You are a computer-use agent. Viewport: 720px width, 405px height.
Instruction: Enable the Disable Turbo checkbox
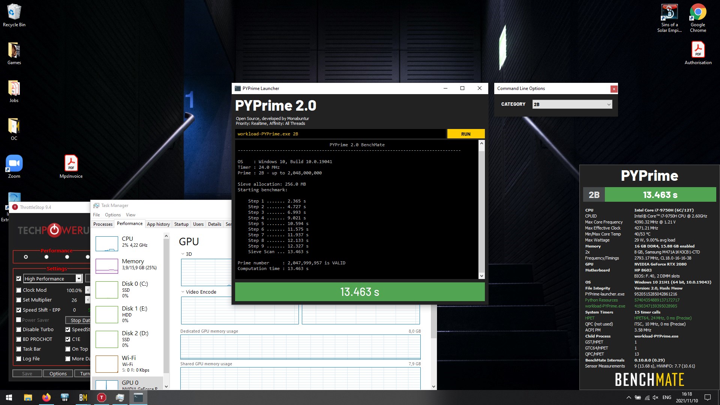tap(19, 329)
